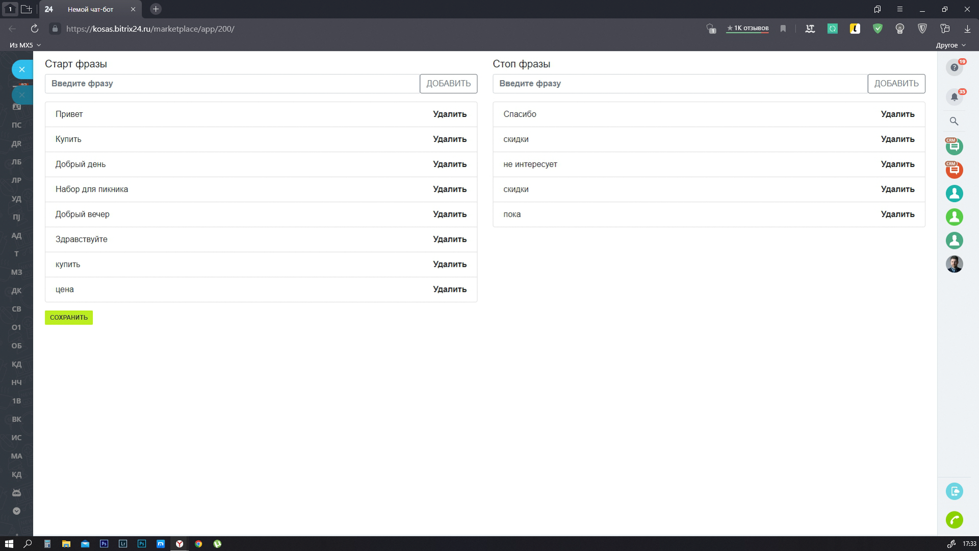Expand the Другое bookmarks dropdown
This screenshot has width=979, height=551.
(x=950, y=45)
